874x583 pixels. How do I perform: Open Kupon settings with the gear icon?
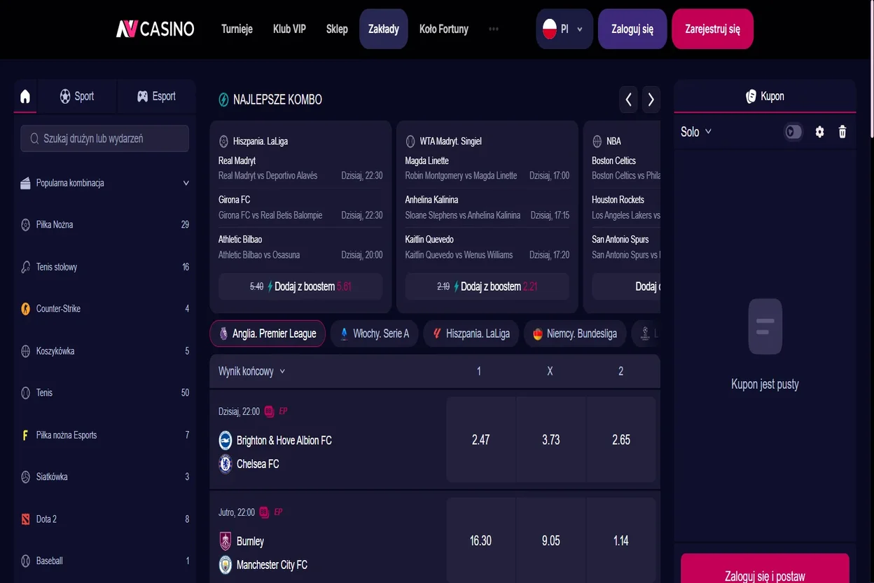819,132
